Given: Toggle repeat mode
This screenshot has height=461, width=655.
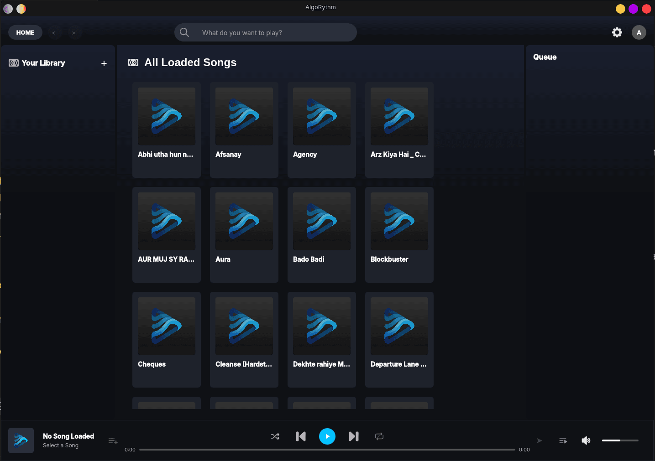Looking at the screenshot, I should click(379, 436).
